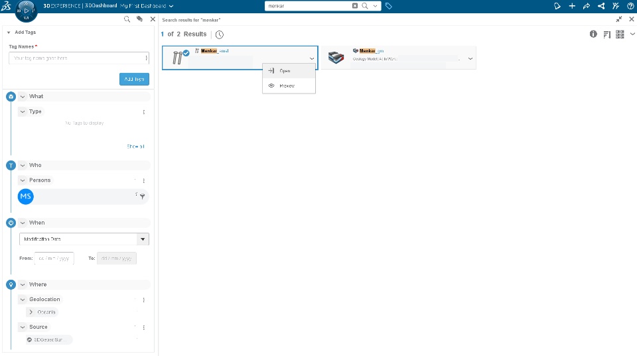This screenshot has width=637, height=356.
Task: Close the tag panel
Action: click(x=153, y=19)
